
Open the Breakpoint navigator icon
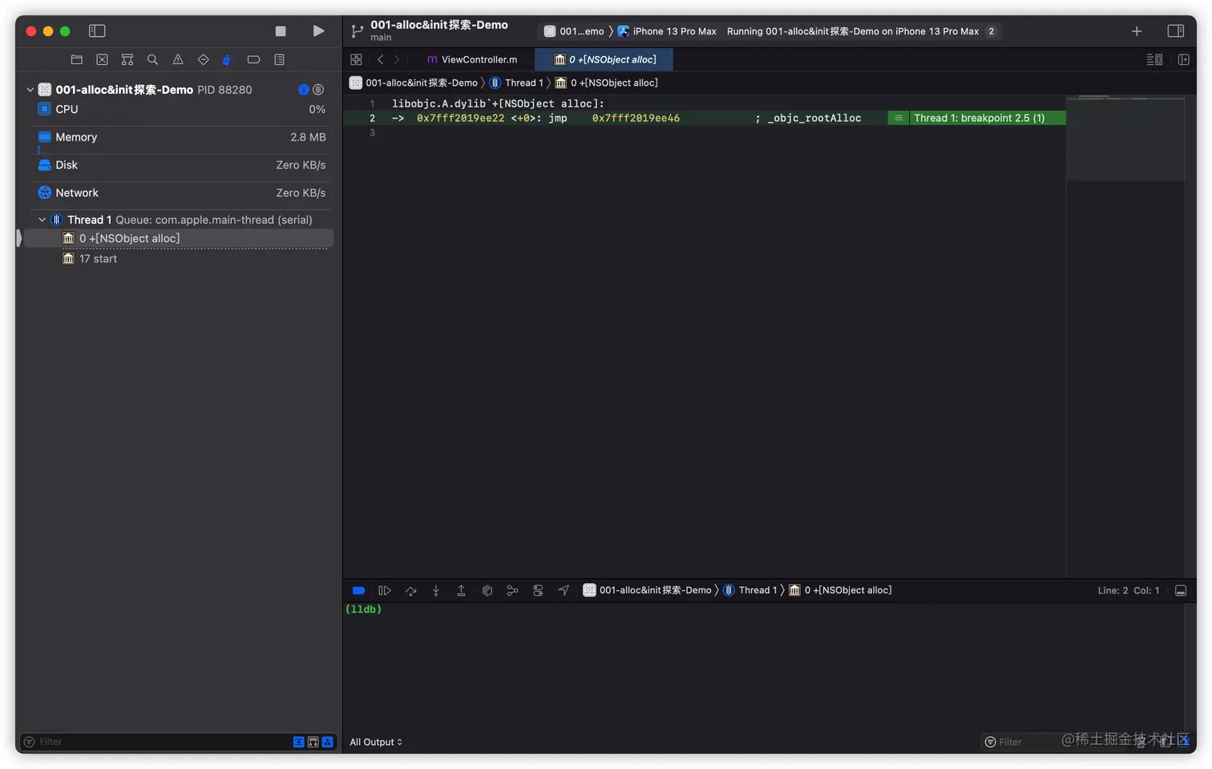(x=253, y=59)
